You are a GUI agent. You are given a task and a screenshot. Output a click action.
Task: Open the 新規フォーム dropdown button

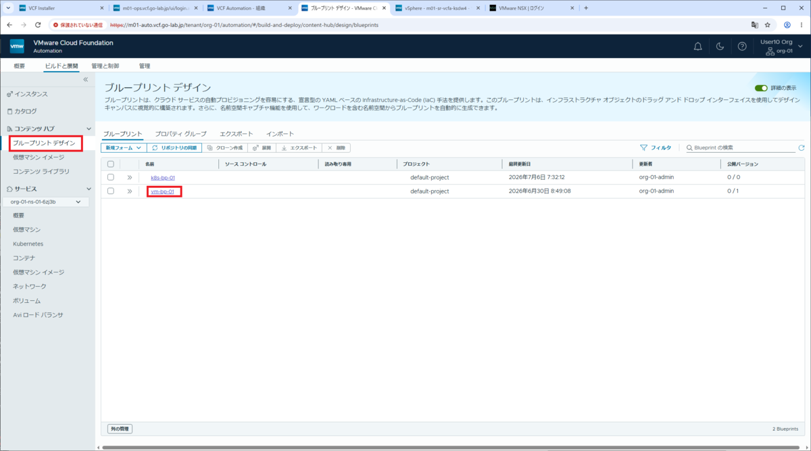124,147
